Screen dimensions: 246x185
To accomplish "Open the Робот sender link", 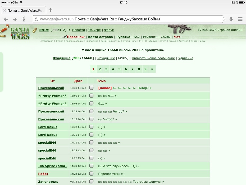I will coord(43,174).
